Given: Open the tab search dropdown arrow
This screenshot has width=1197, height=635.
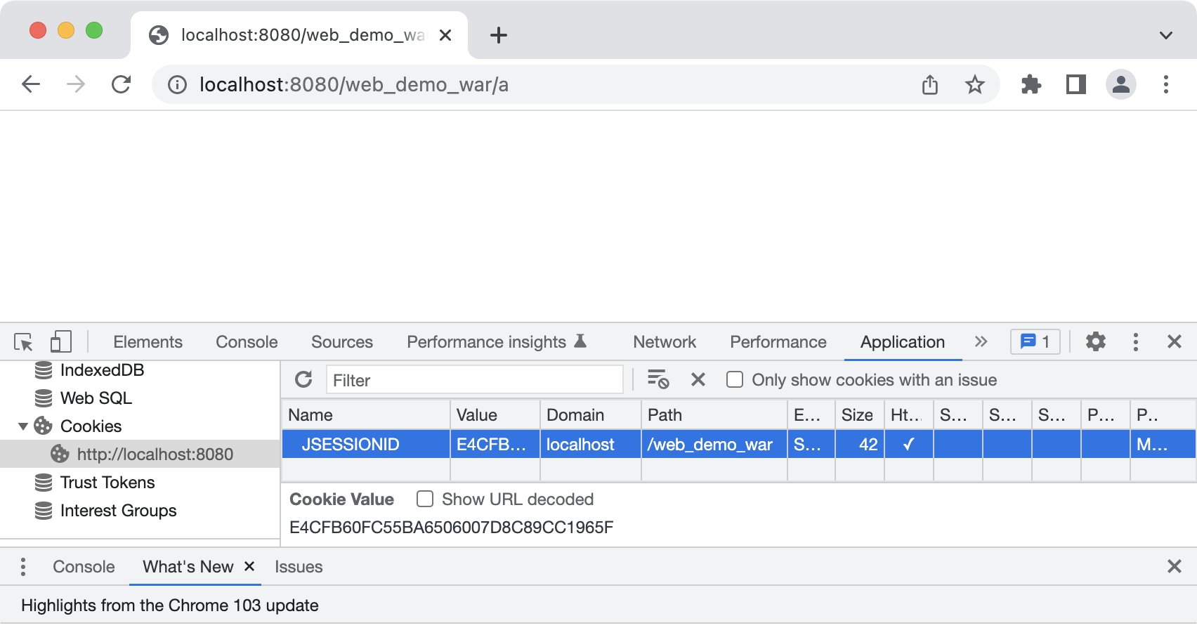Looking at the screenshot, I should point(1165,35).
